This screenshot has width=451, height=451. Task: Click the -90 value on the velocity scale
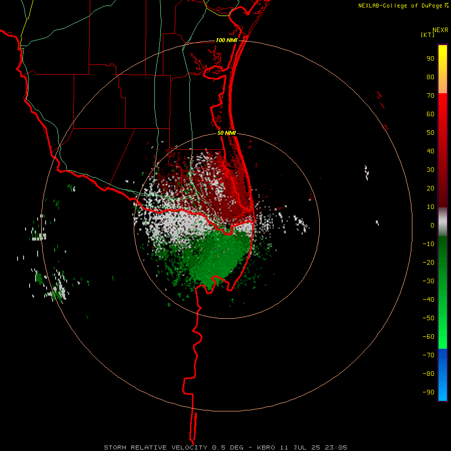point(428,392)
